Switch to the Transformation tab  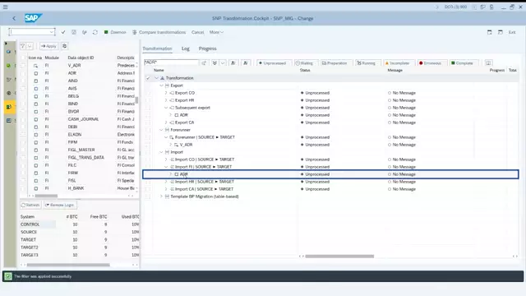(x=157, y=49)
